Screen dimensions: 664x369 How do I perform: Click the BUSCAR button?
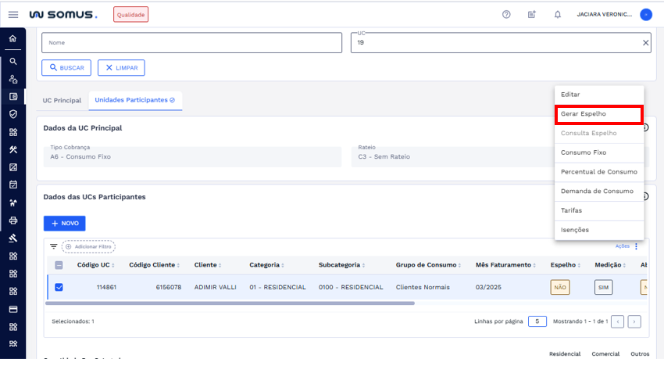pyautogui.click(x=66, y=68)
